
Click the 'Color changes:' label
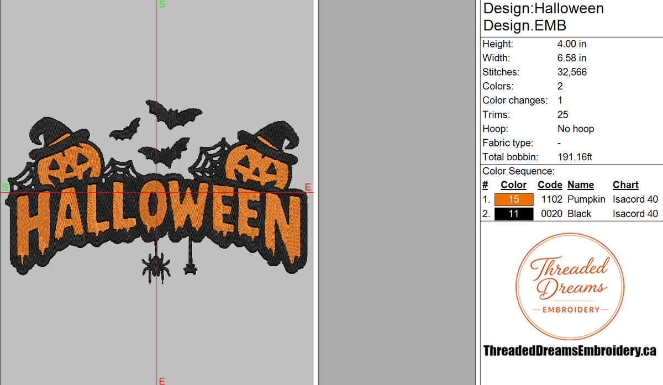[x=515, y=101]
